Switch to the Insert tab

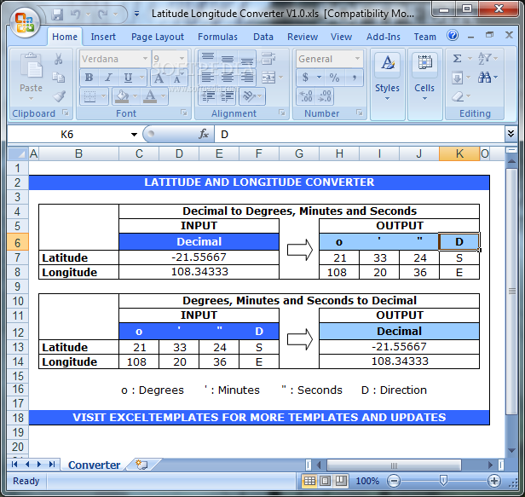[103, 37]
